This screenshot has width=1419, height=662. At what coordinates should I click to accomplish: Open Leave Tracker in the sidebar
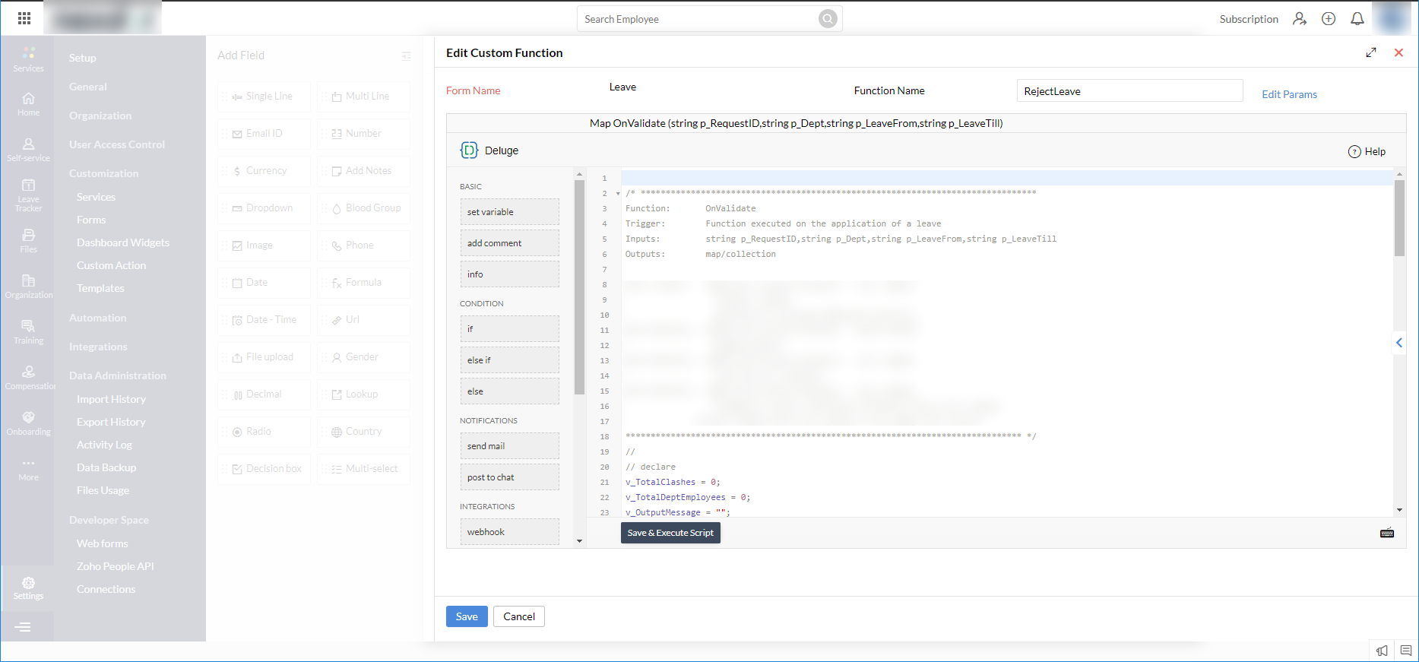pos(28,195)
